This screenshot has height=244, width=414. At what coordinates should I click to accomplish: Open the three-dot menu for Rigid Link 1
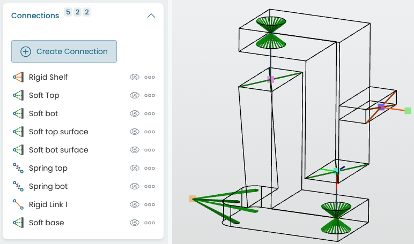[150, 204]
